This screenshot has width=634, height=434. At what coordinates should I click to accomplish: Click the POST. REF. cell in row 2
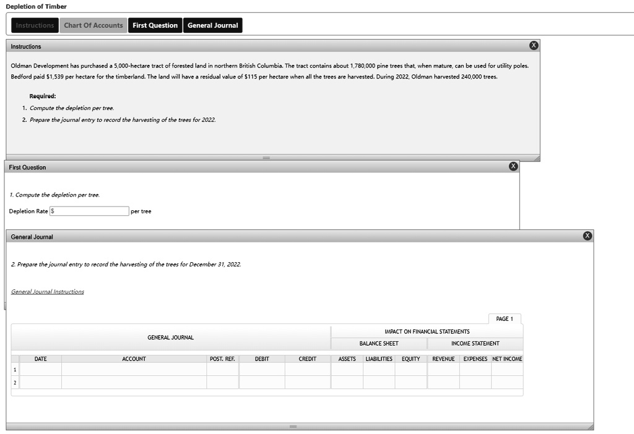pyautogui.click(x=223, y=383)
